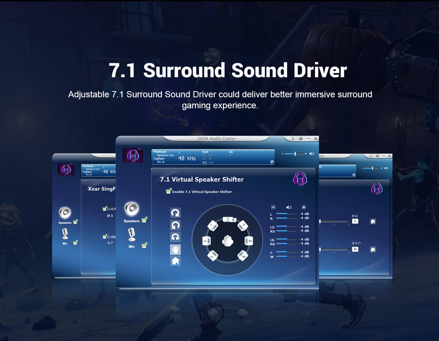The height and width of the screenshot is (341, 439).
Task: Click the Lb channel volume slider
Action: 286,239
